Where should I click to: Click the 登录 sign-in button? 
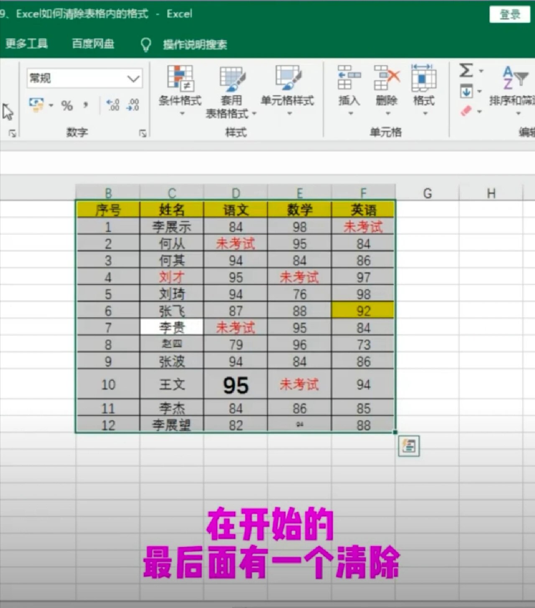click(x=510, y=15)
